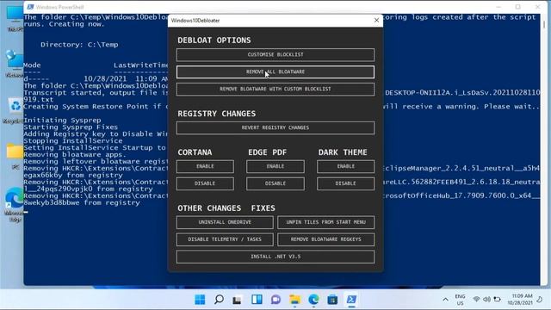Enable Cortana

[205, 166]
